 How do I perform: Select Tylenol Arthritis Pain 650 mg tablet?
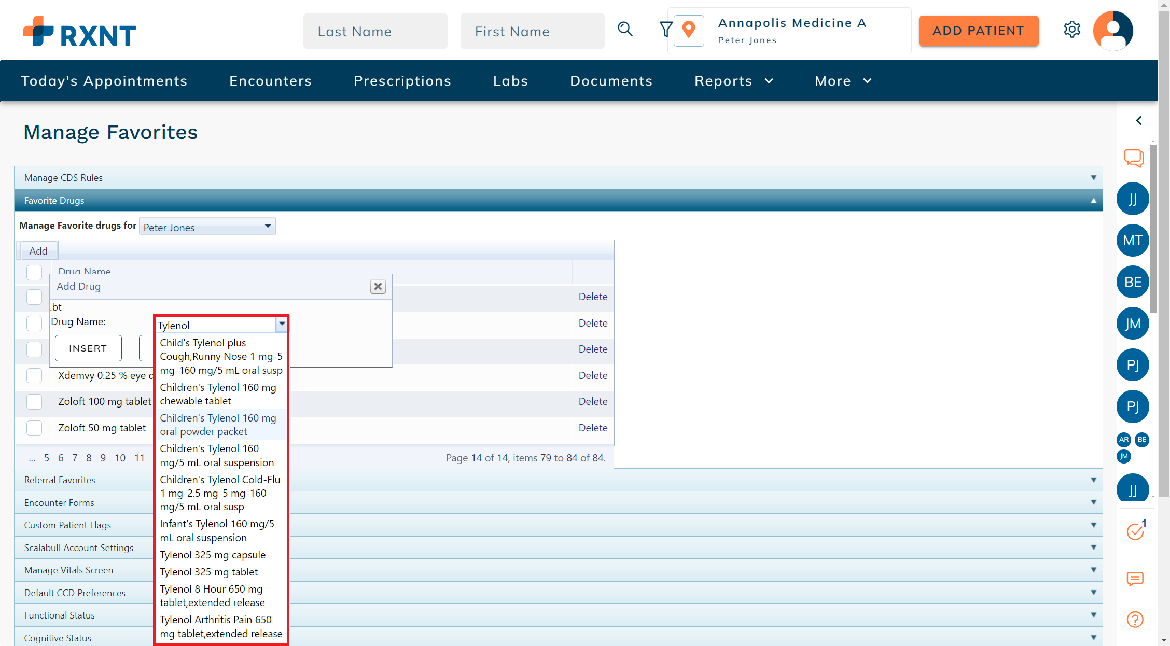[220, 626]
